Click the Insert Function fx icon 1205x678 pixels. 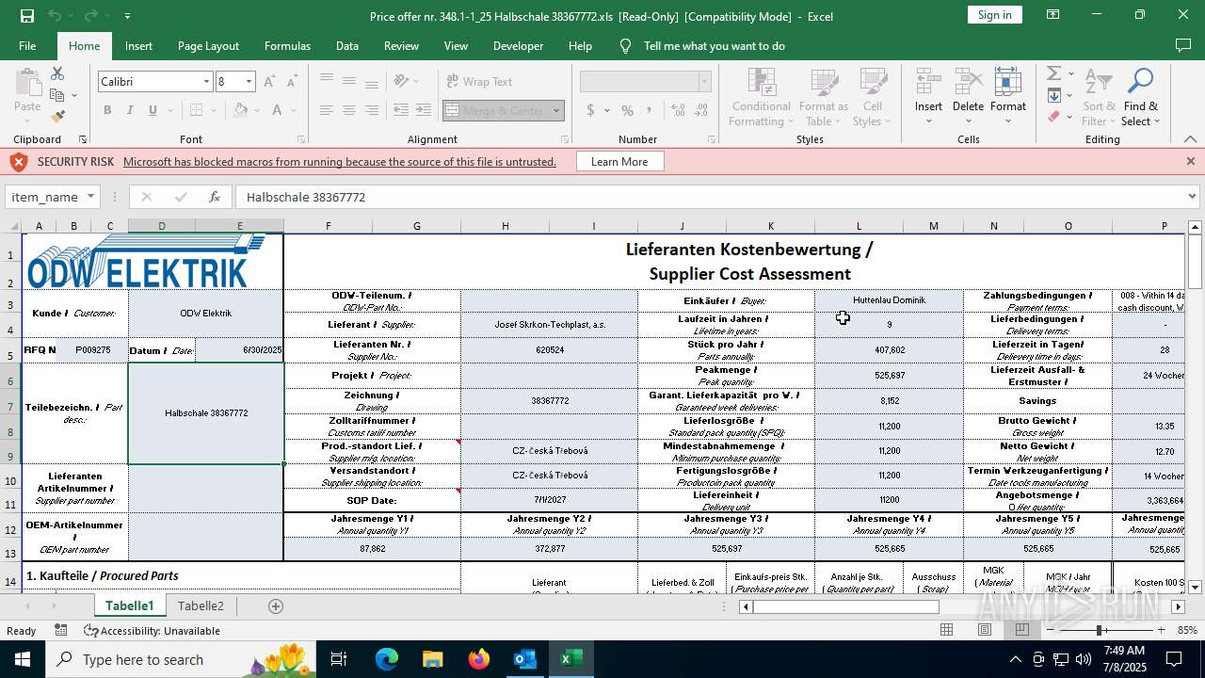pos(215,197)
